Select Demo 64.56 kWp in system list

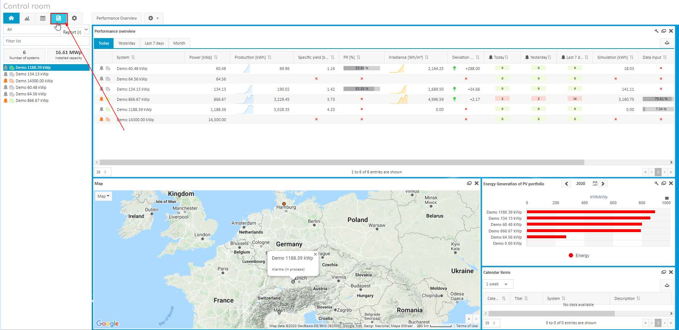coord(31,94)
